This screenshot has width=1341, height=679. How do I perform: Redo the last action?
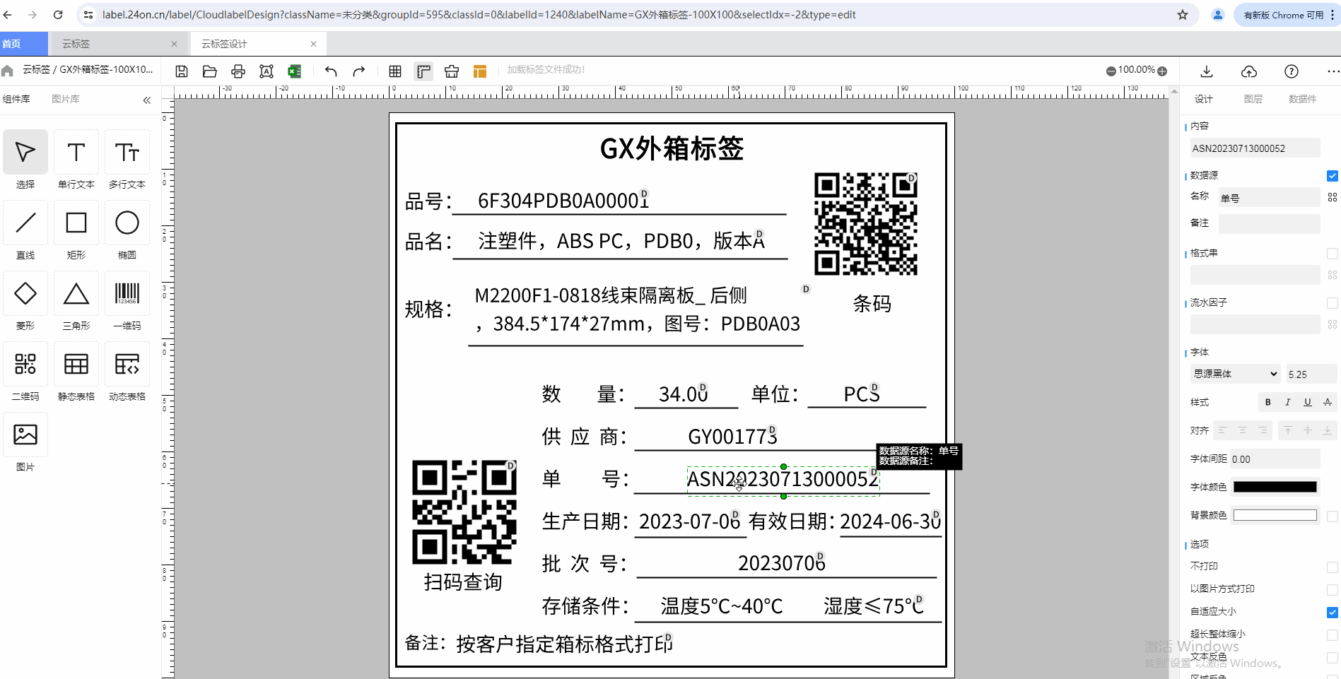pyautogui.click(x=359, y=71)
